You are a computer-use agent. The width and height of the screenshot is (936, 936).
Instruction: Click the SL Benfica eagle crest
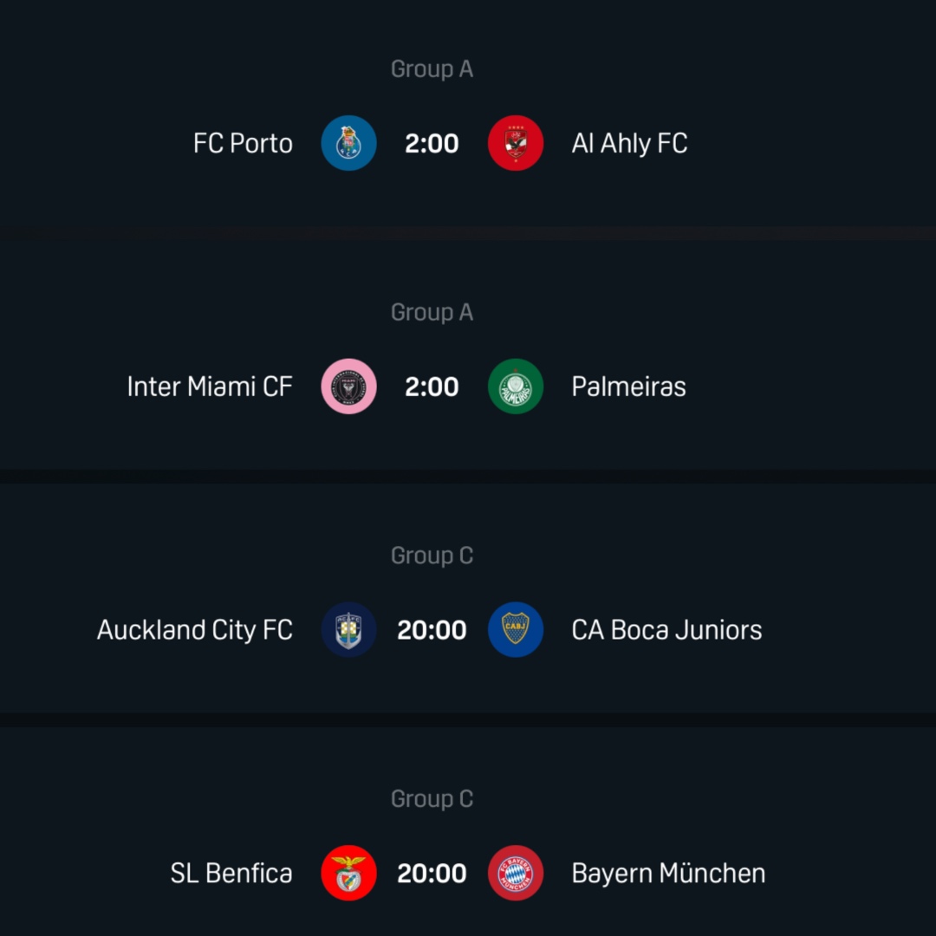pos(348,873)
